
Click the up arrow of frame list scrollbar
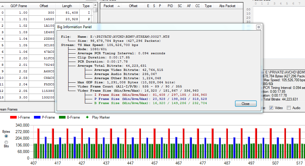(x=95, y=5)
